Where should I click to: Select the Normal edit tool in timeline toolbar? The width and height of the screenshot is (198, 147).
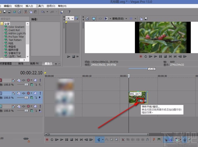98,139
